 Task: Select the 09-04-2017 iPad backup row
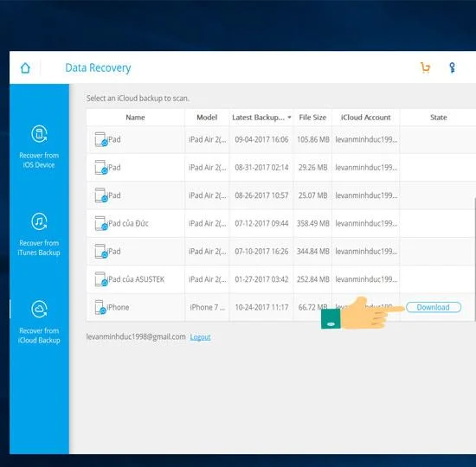pyautogui.click(x=280, y=139)
